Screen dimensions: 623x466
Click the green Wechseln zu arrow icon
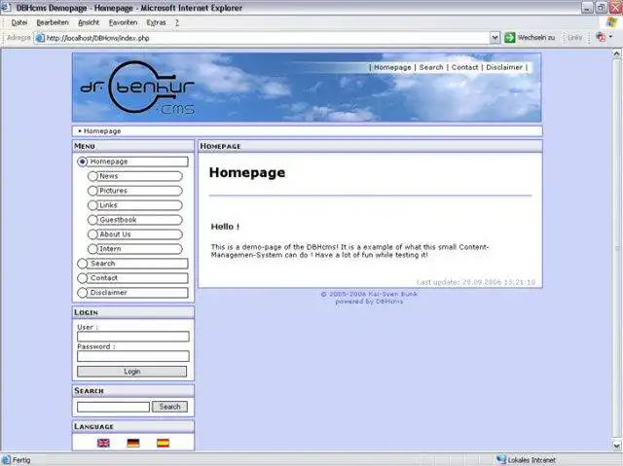tap(510, 38)
